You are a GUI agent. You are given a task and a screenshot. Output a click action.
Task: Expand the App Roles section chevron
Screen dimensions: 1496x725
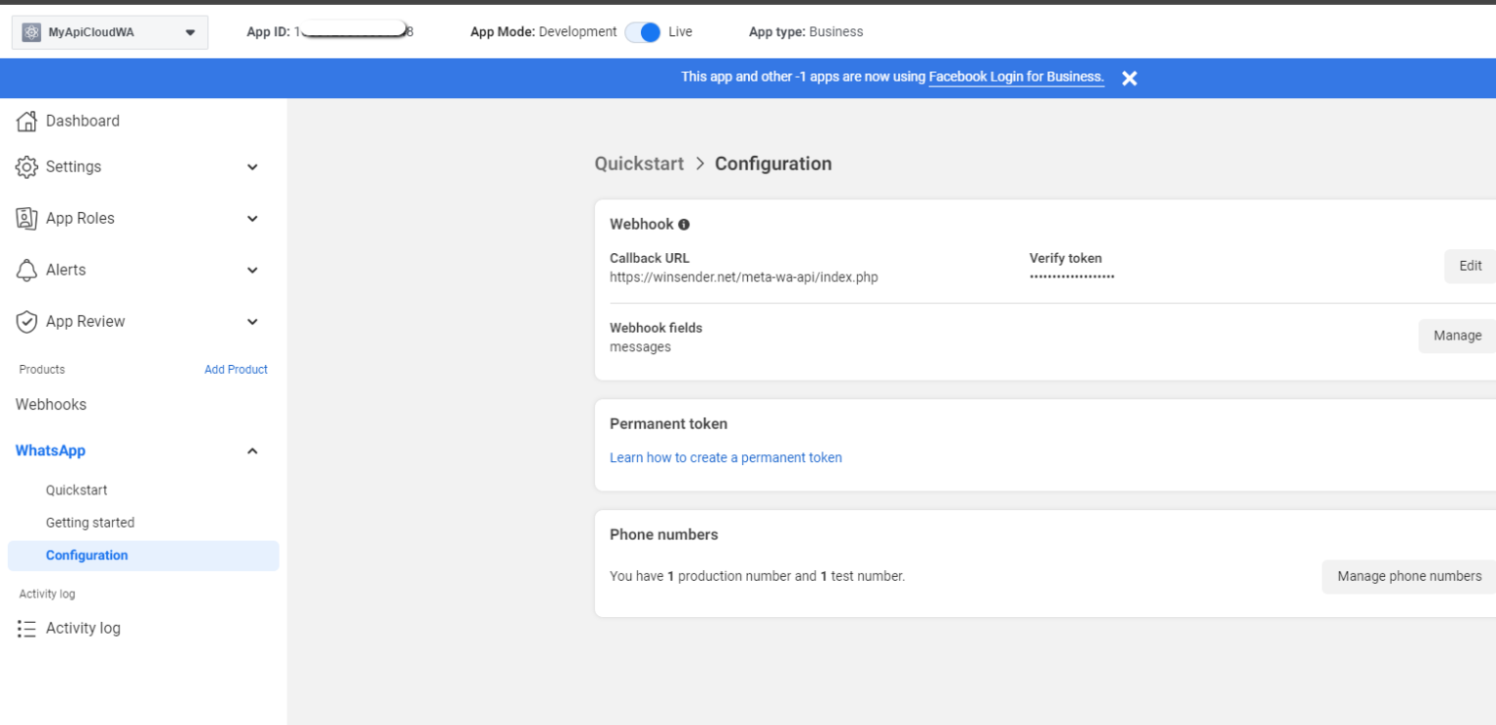tap(252, 219)
